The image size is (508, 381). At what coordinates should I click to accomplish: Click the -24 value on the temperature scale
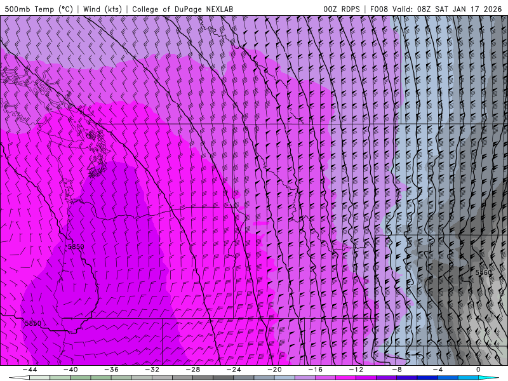[234, 370]
